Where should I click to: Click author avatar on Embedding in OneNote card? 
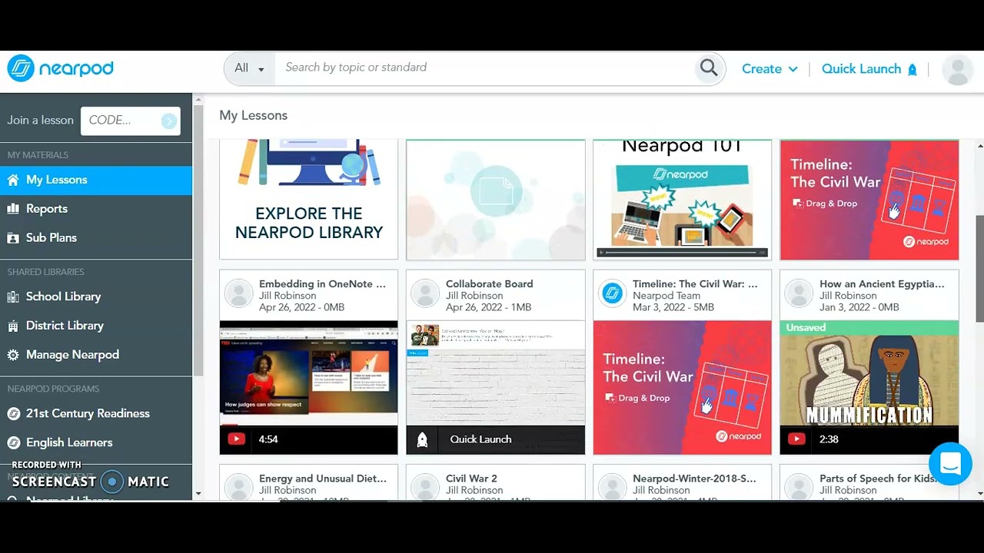[x=239, y=293]
